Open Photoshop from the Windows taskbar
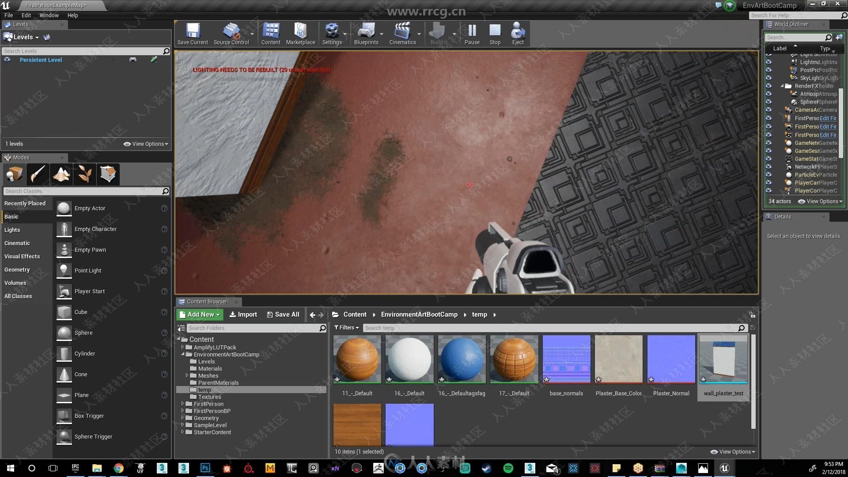The image size is (848, 477). point(205,468)
